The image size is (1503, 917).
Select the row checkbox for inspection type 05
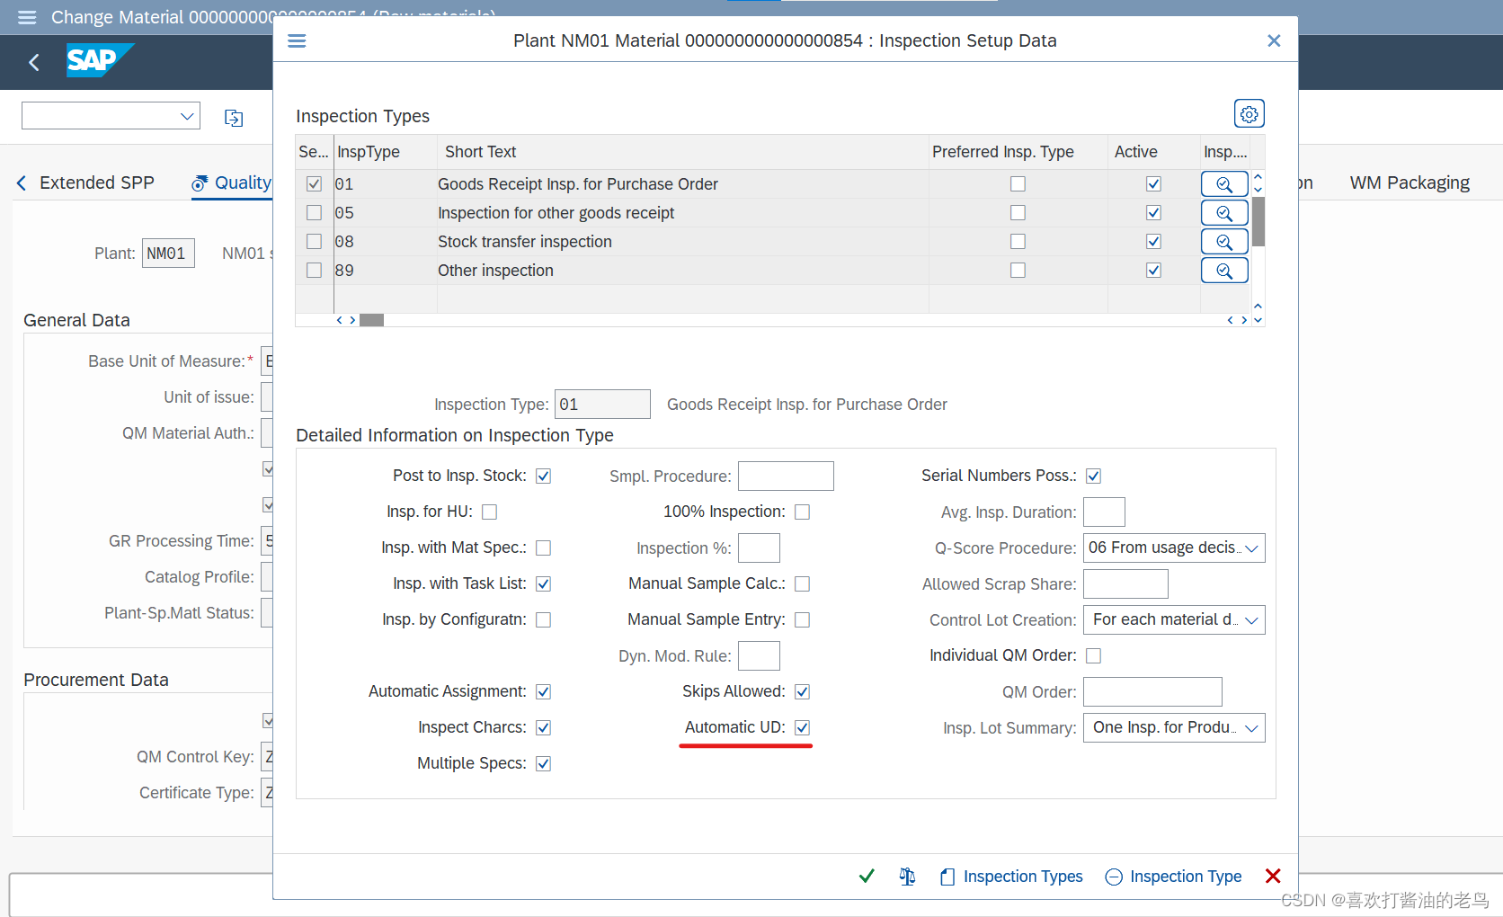[x=314, y=212]
